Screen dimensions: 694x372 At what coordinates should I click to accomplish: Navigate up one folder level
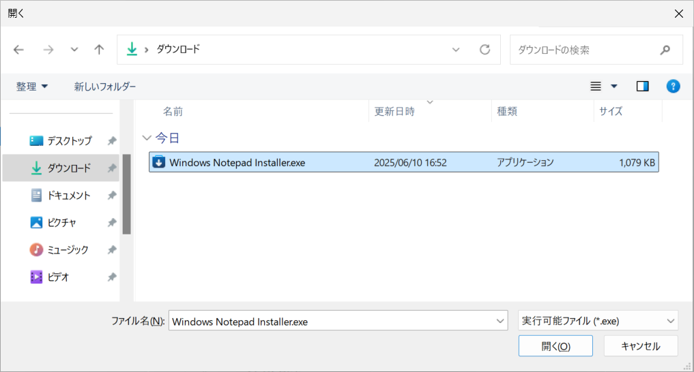click(x=99, y=50)
